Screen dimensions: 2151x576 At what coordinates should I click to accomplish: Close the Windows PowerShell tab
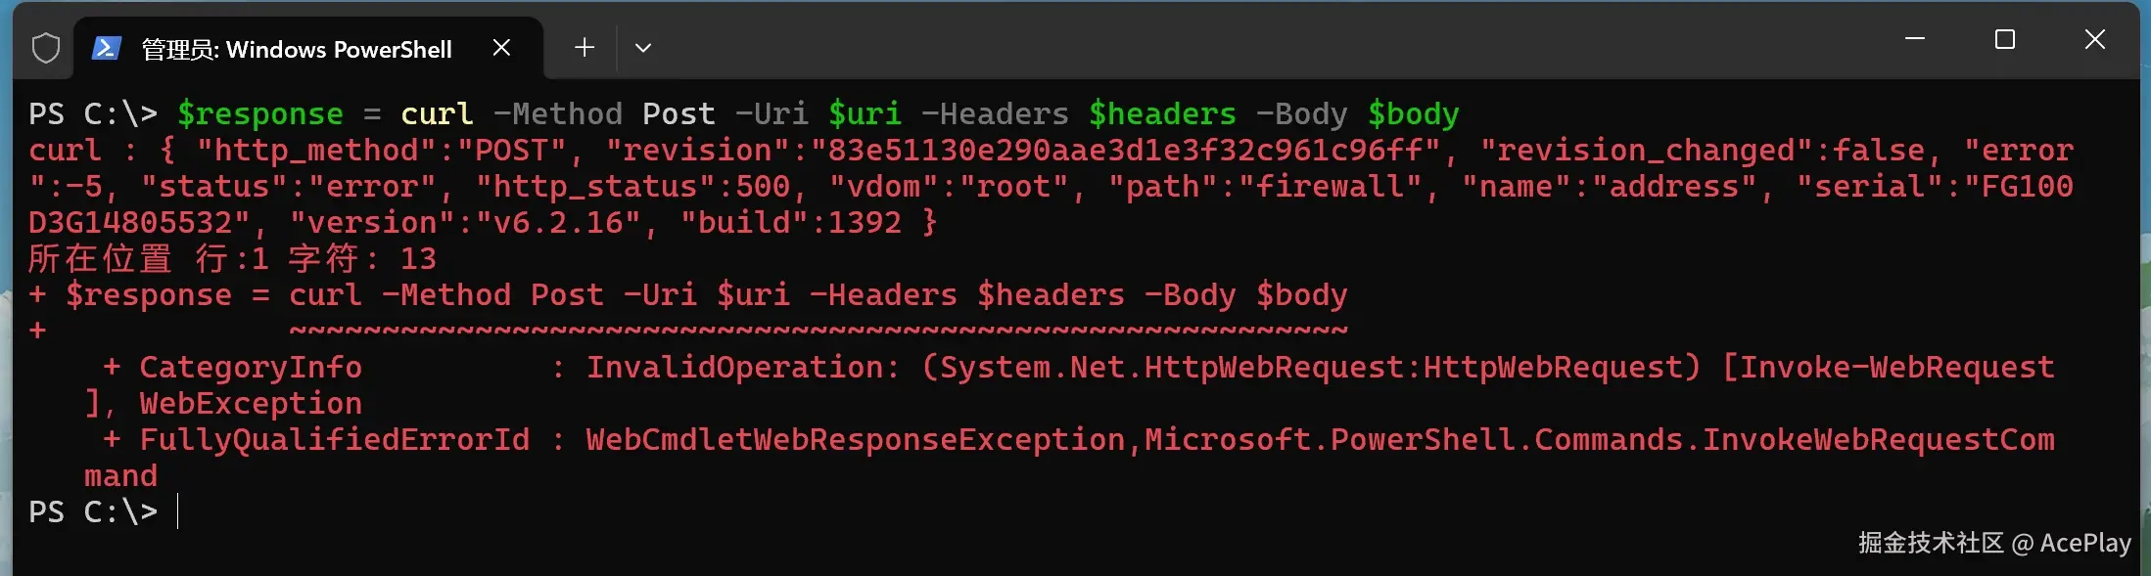coord(501,48)
